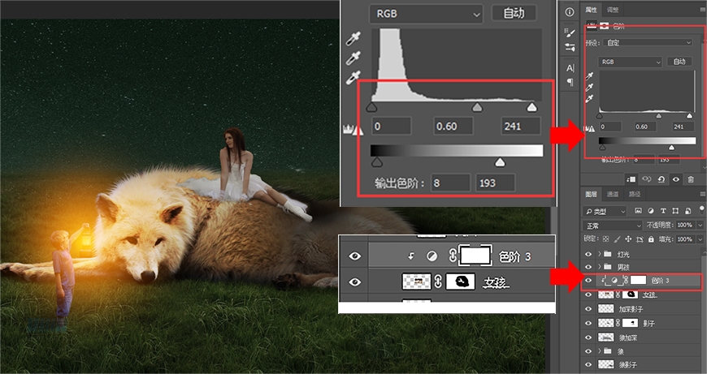This screenshot has height=374, width=707.
Task: Select the mask icon in Properties header
Action: 604,26
